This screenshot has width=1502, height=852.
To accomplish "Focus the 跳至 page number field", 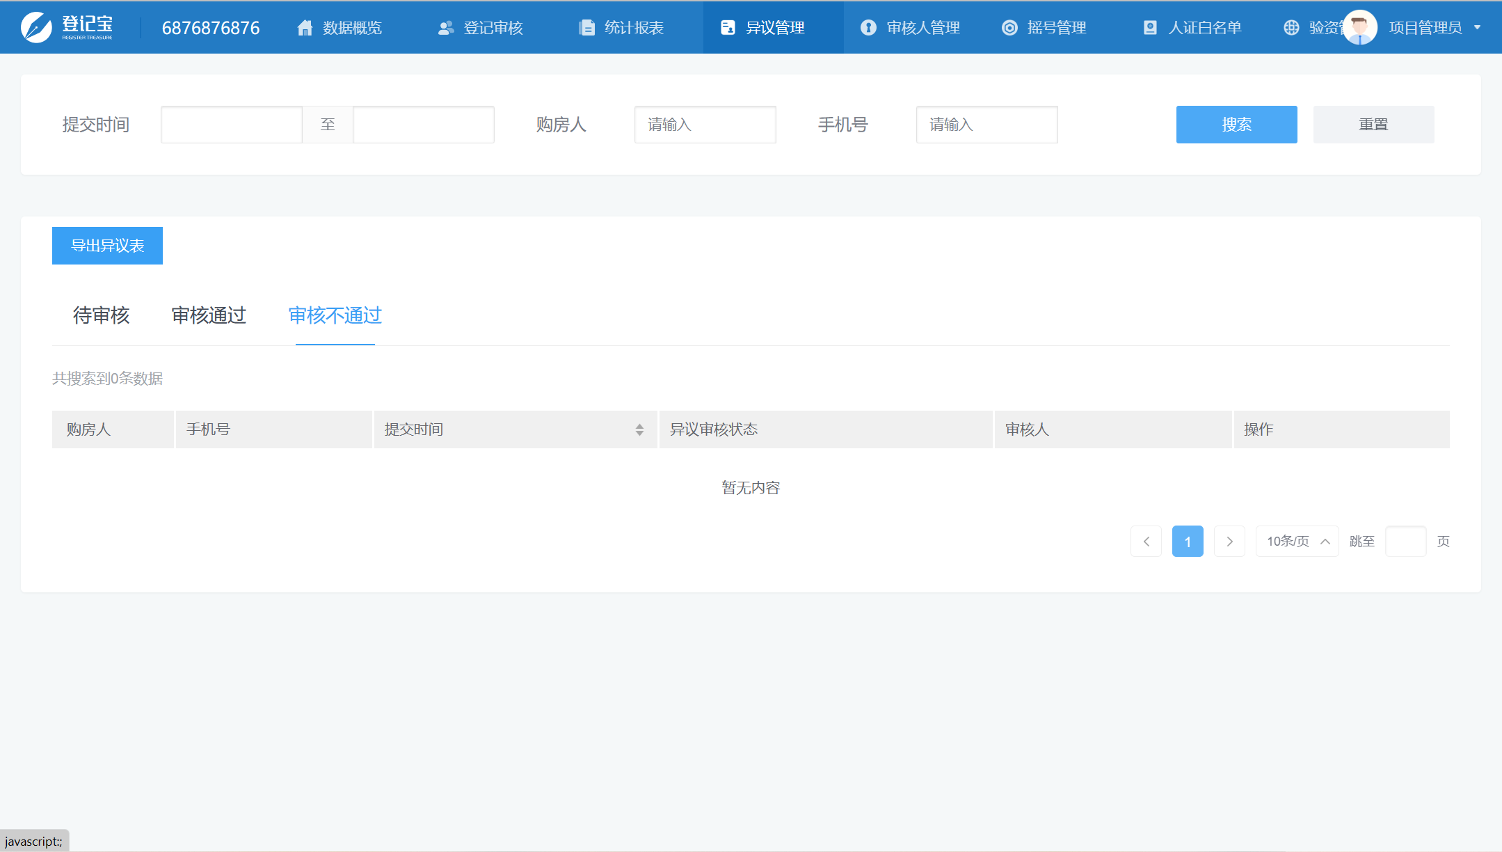I will [x=1406, y=541].
